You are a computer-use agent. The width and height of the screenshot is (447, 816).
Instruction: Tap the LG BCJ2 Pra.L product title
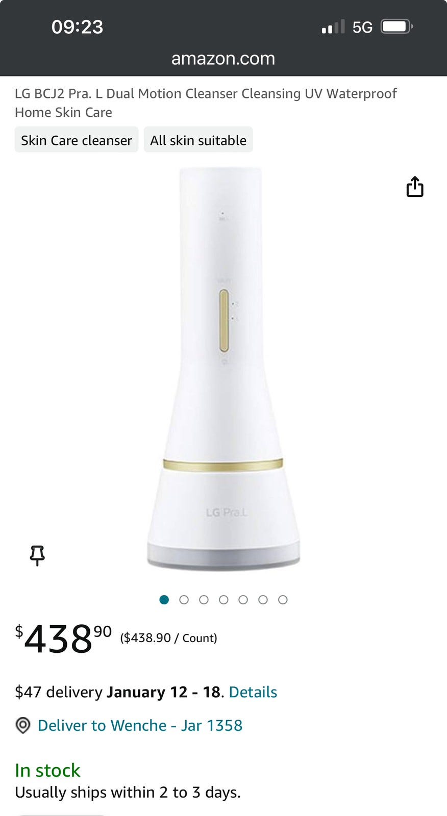point(206,103)
